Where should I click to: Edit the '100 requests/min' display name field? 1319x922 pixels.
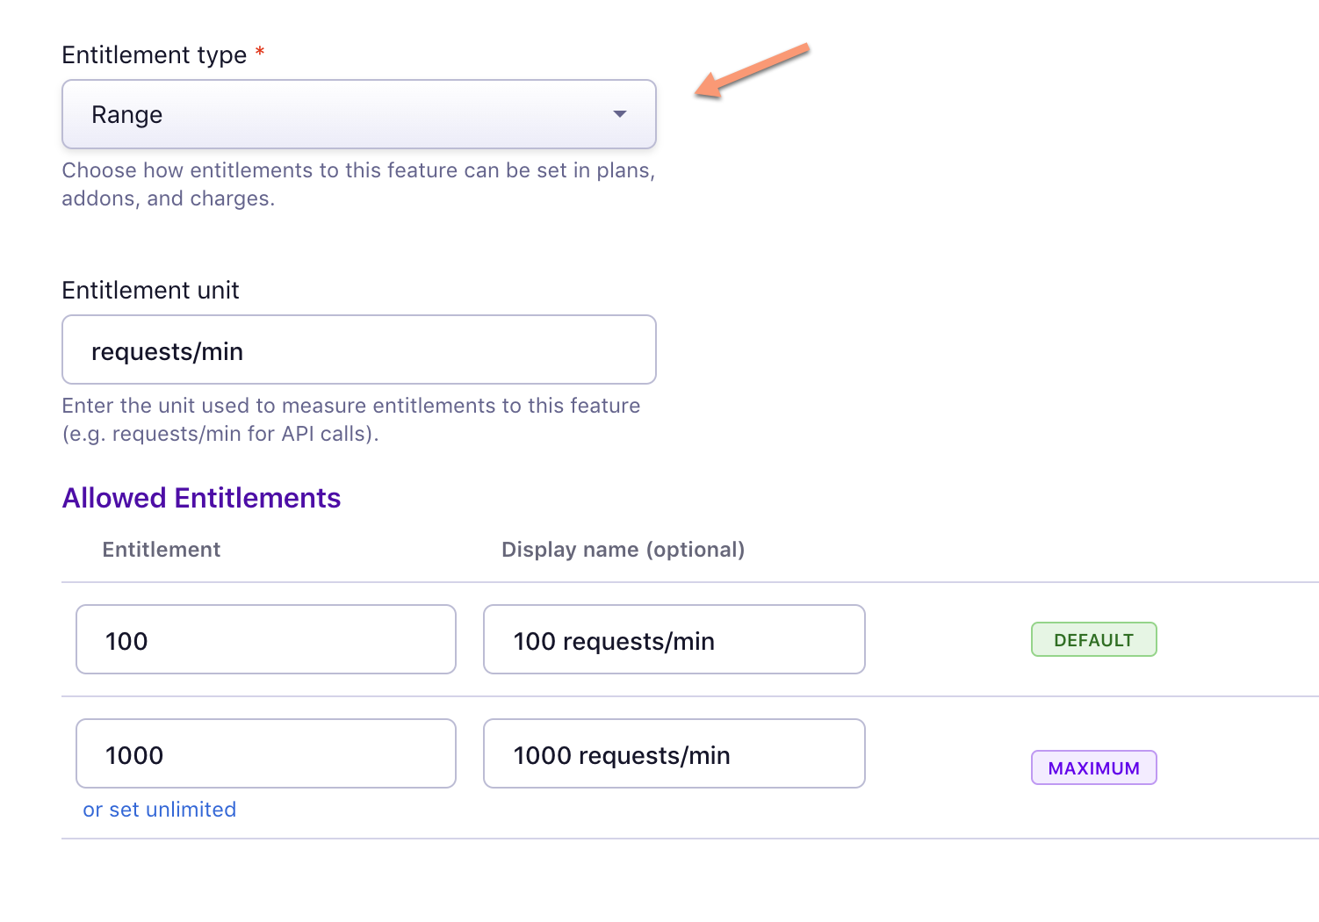point(674,639)
